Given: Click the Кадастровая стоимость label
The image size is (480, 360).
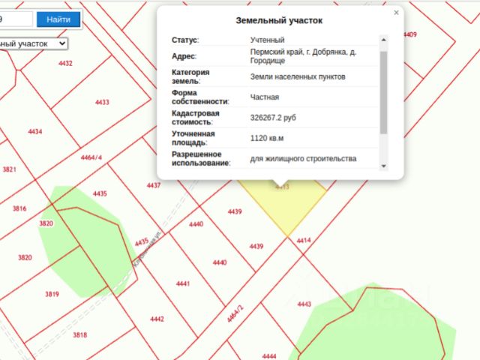Looking at the screenshot, I should [195, 118].
